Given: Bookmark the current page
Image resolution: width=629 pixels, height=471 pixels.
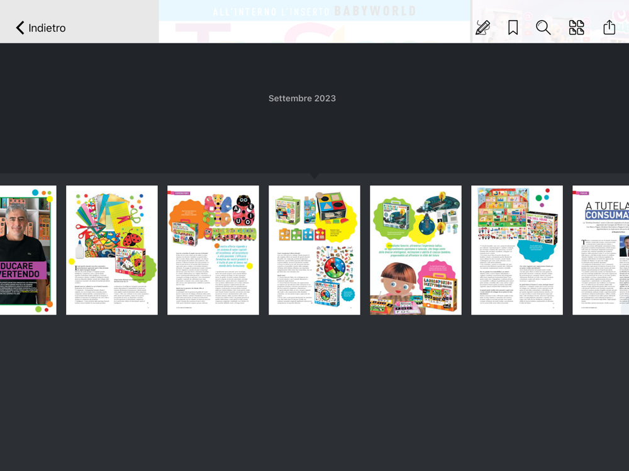Looking at the screenshot, I should tap(513, 28).
